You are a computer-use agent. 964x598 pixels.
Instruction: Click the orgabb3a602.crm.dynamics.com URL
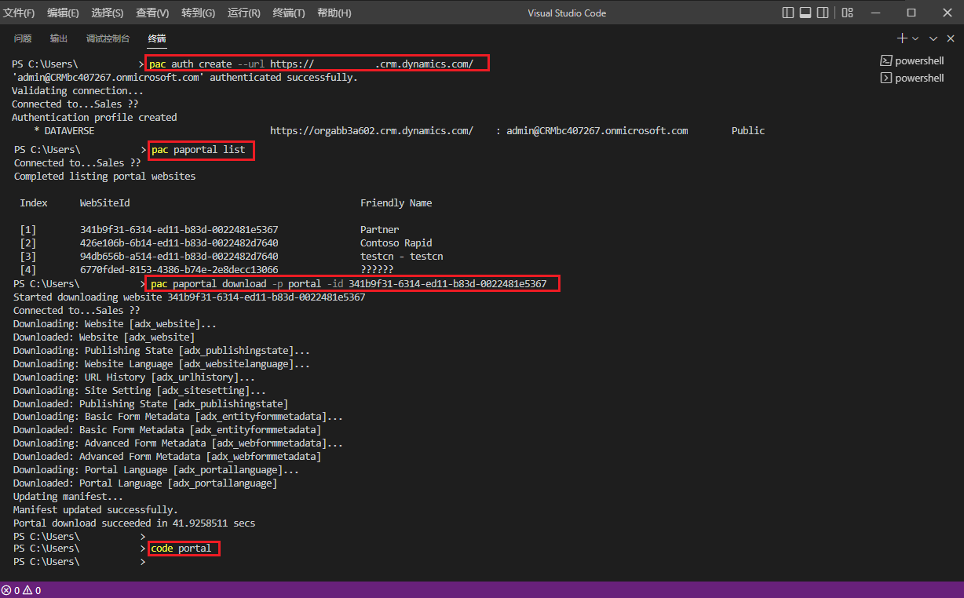(371, 130)
